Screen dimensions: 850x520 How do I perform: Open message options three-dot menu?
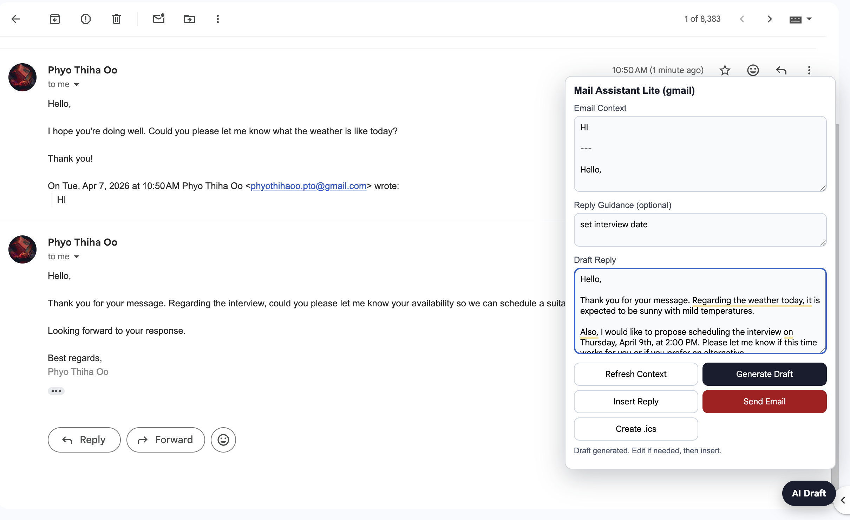(x=809, y=70)
